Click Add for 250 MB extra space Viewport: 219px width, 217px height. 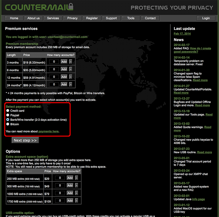70,178
